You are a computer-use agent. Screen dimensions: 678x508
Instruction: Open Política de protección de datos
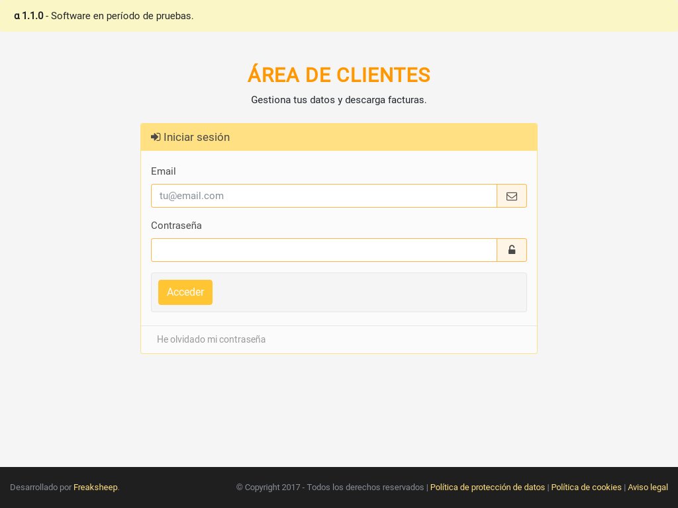click(487, 487)
